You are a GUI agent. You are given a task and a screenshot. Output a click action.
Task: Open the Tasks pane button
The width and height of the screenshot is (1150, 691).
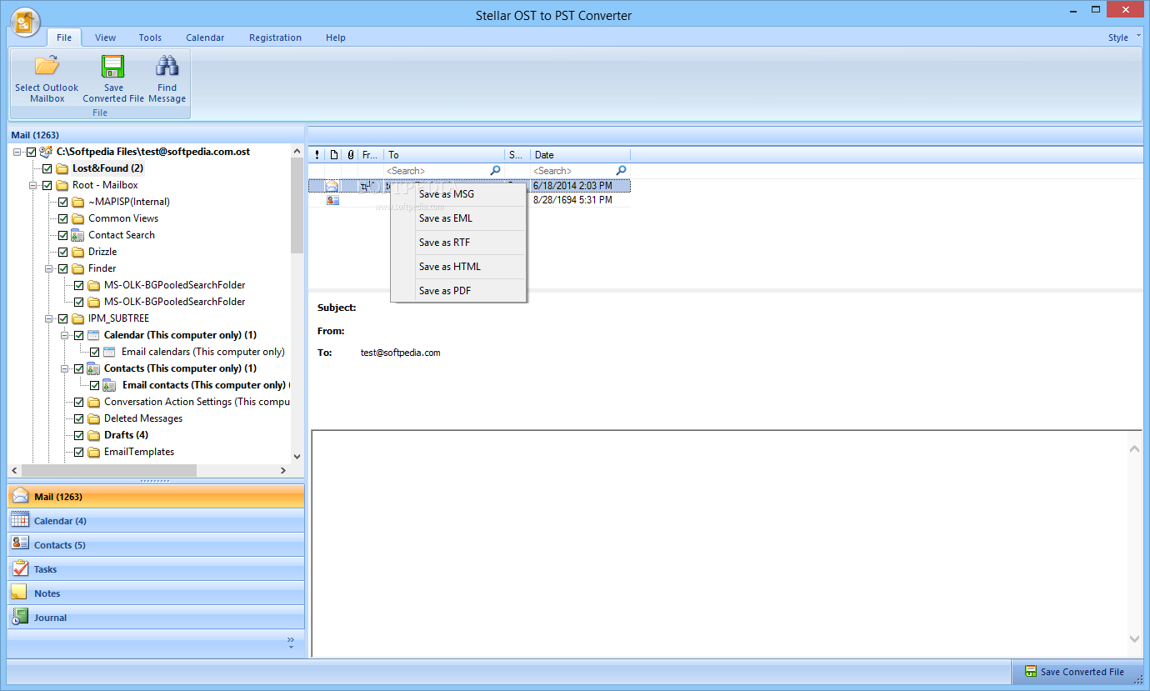coord(156,569)
